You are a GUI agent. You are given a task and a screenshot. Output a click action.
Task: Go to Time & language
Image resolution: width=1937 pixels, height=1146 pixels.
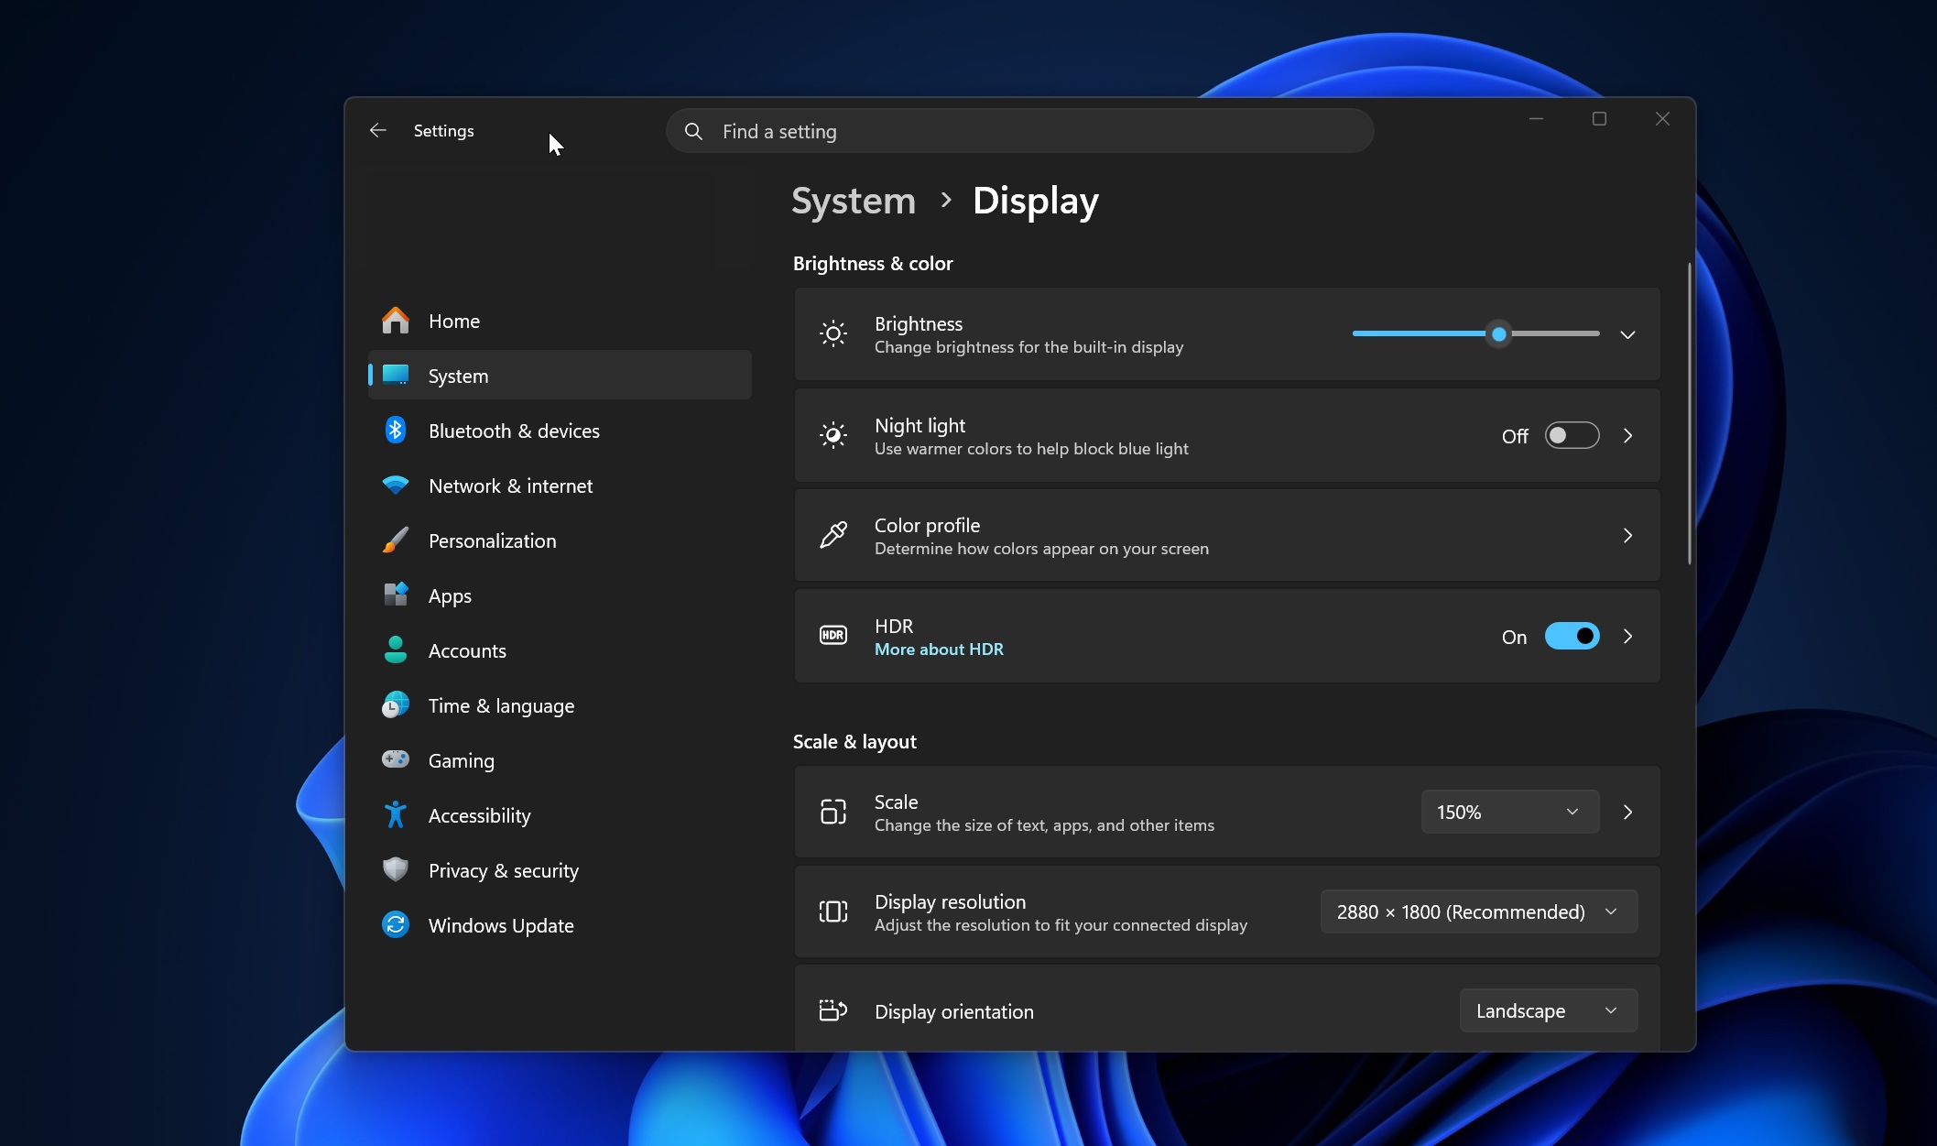click(x=560, y=705)
